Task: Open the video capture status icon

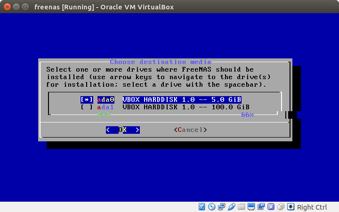Action: click(261, 207)
